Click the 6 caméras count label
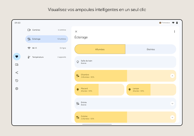194x136 pixels. [62, 30]
